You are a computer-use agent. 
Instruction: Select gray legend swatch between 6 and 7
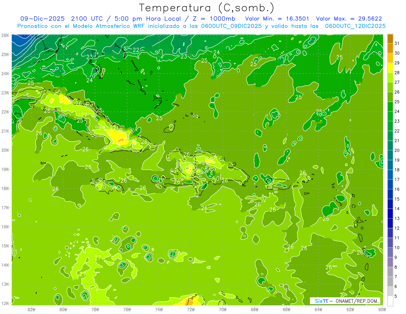click(390, 281)
